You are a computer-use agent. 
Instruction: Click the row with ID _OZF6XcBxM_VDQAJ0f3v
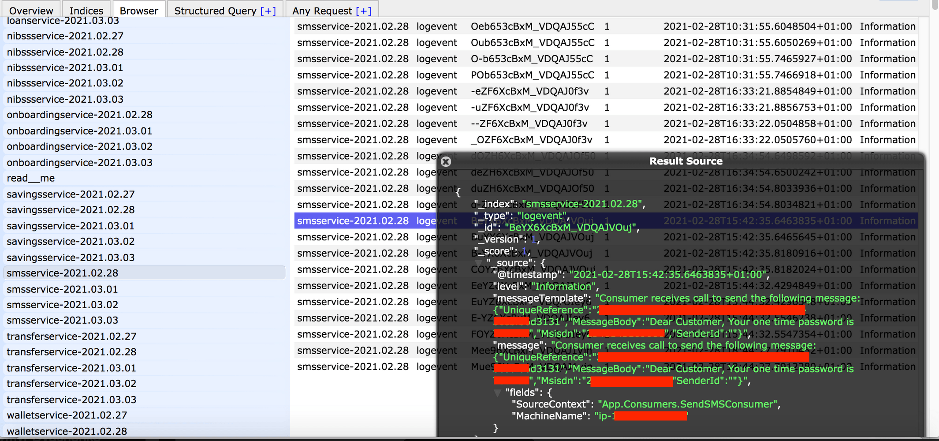(x=531, y=140)
